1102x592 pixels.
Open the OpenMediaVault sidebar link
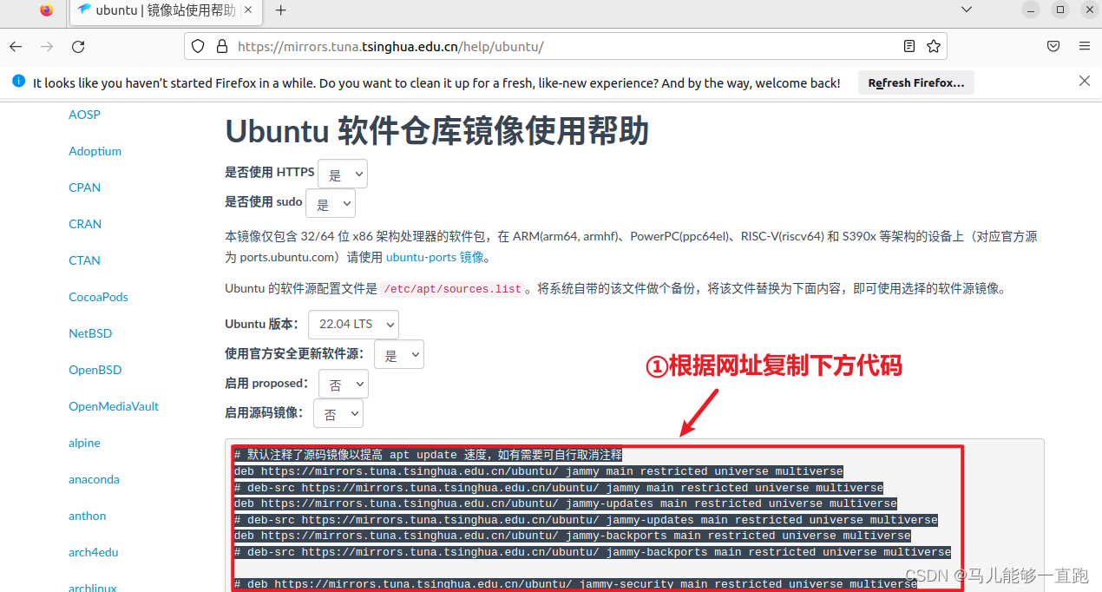click(114, 406)
